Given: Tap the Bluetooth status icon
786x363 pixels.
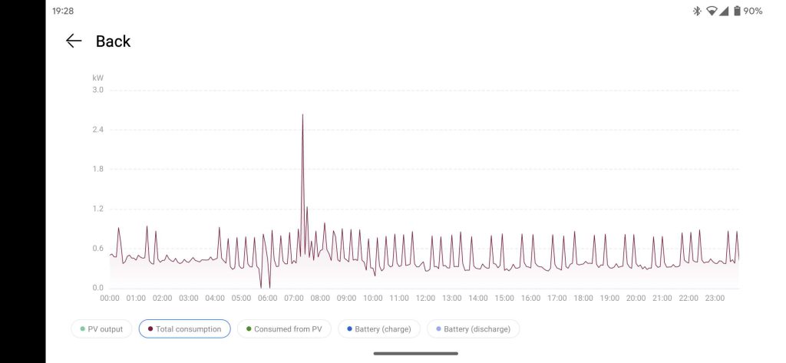Looking at the screenshot, I should coord(697,11).
